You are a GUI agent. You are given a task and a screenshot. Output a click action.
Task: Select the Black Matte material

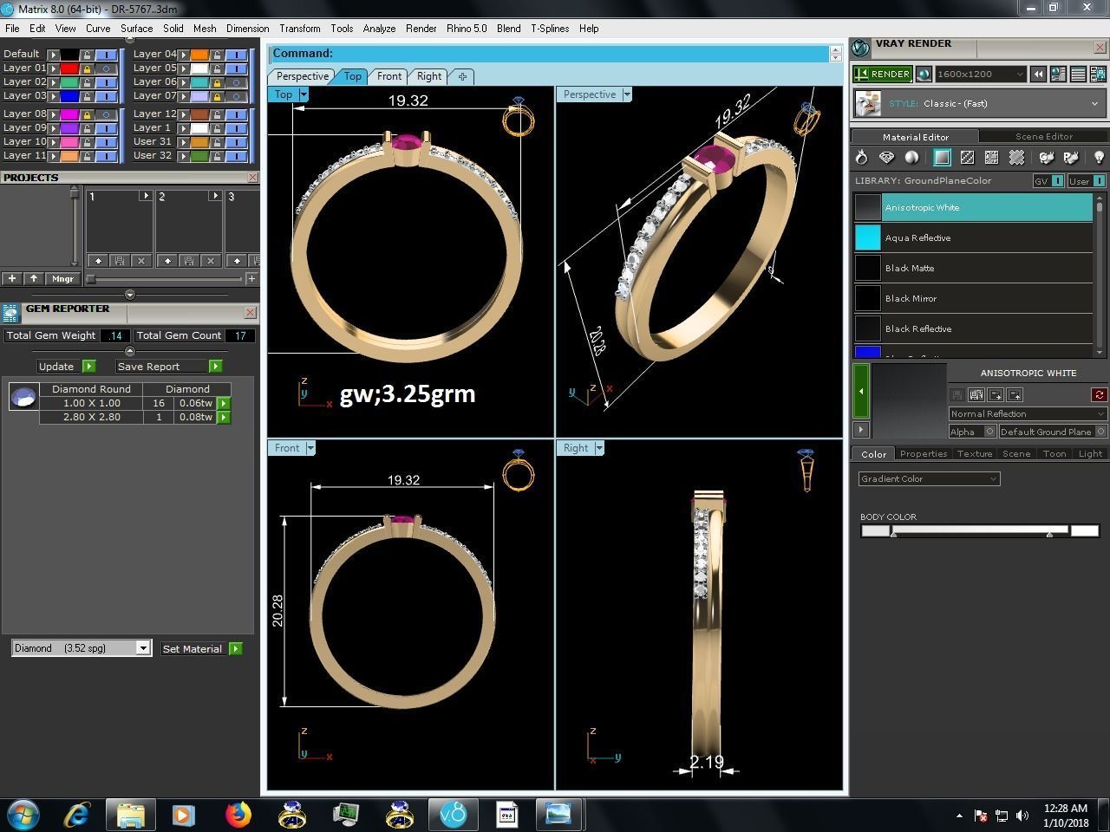click(x=973, y=268)
